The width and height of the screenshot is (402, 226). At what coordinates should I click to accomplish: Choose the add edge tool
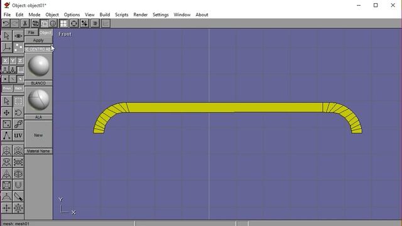pyautogui.click(x=7, y=136)
